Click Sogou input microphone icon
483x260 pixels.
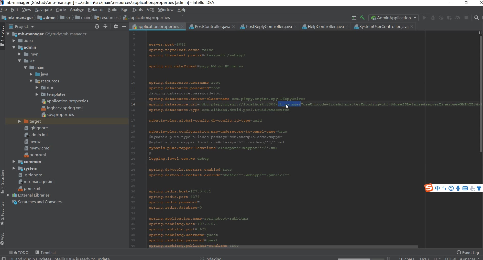458,188
